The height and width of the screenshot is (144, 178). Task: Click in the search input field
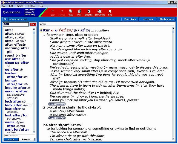point(16,24)
